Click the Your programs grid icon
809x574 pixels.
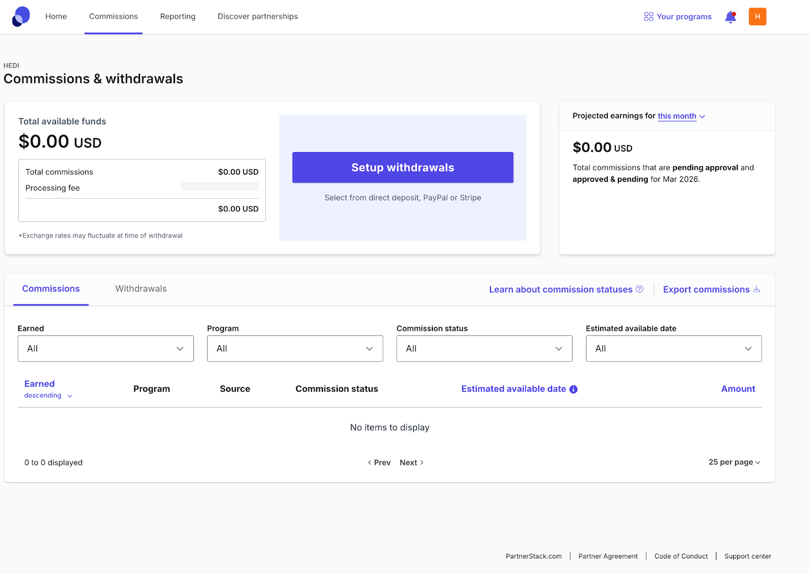(648, 17)
